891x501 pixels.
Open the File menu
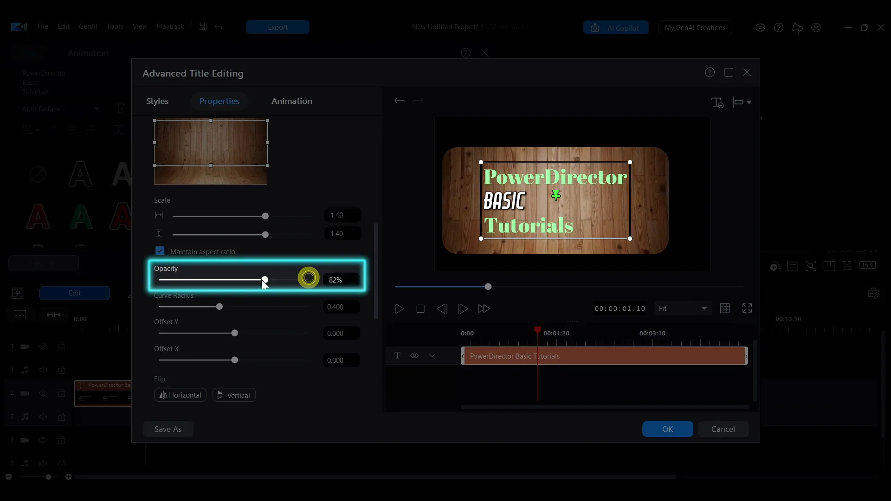coord(43,26)
